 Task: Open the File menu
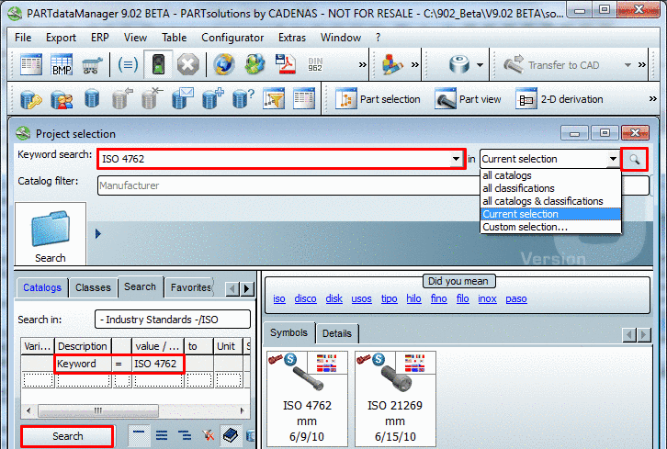[23, 38]
